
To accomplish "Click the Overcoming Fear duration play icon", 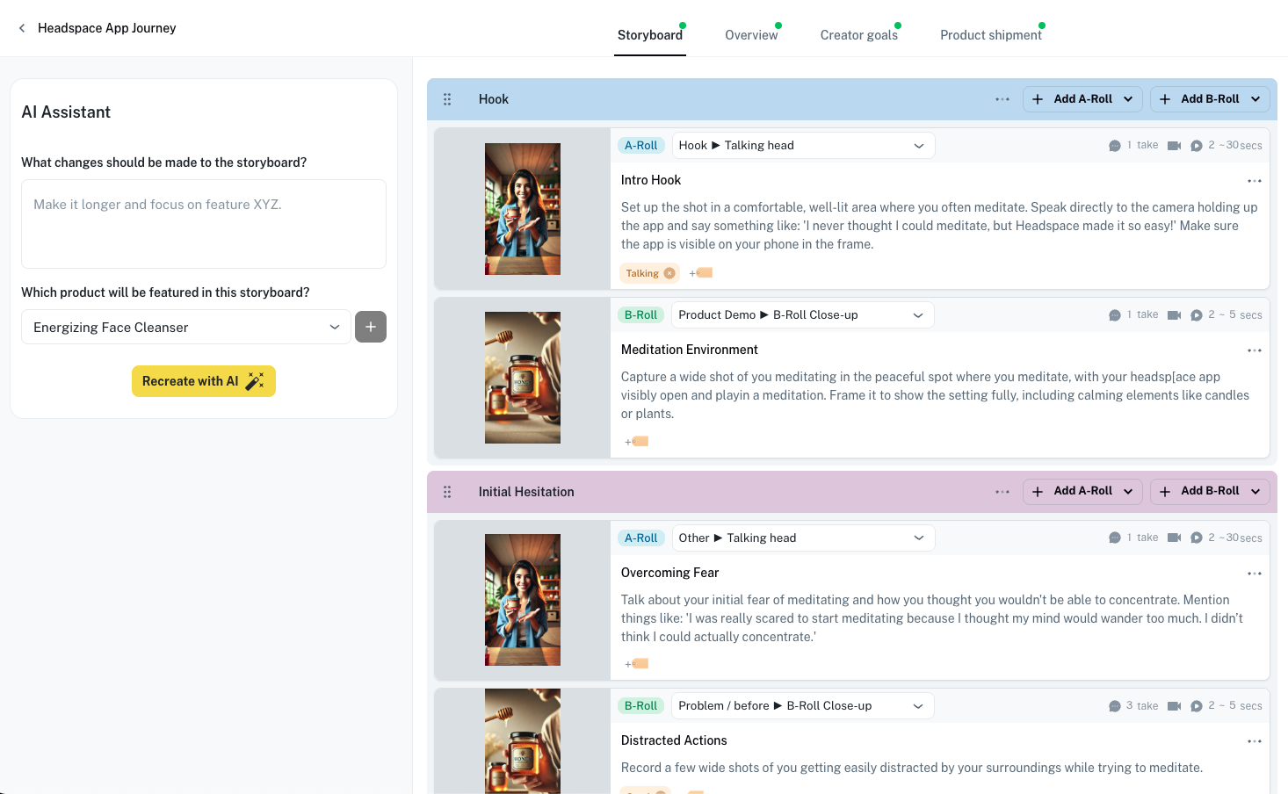I will tap(1197, 538).
